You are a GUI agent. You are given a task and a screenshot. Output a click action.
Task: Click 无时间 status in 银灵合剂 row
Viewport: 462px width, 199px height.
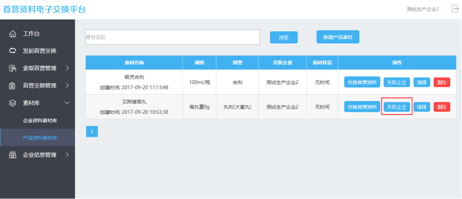pyautogui.click(x=322, y=82)
